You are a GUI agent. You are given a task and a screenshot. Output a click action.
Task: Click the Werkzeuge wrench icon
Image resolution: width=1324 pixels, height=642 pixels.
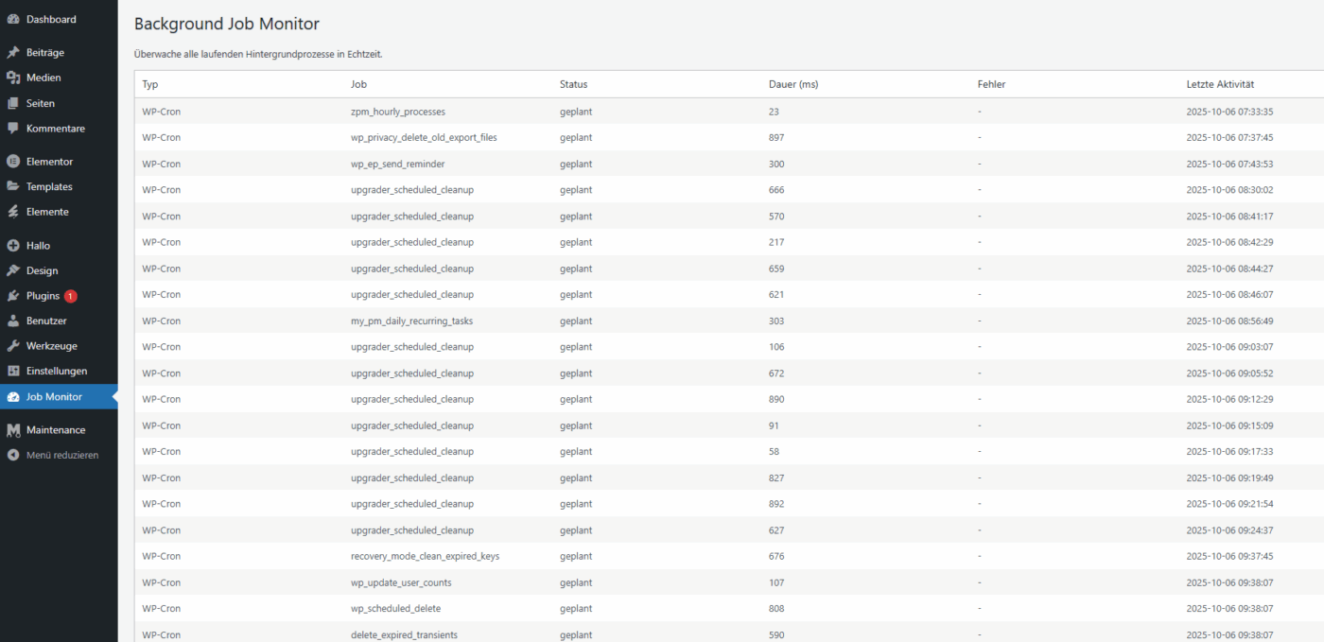13,346
